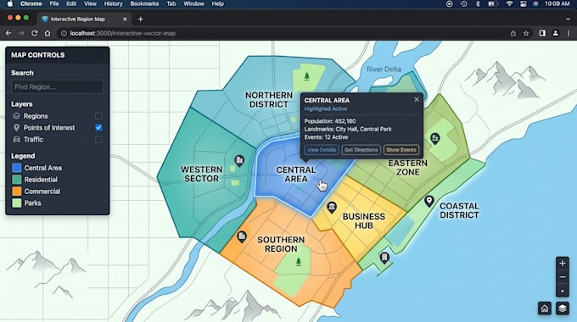This screenshot has width=577, height=322.
Task: Reset map view with home icon
Action: click(544, 308)
